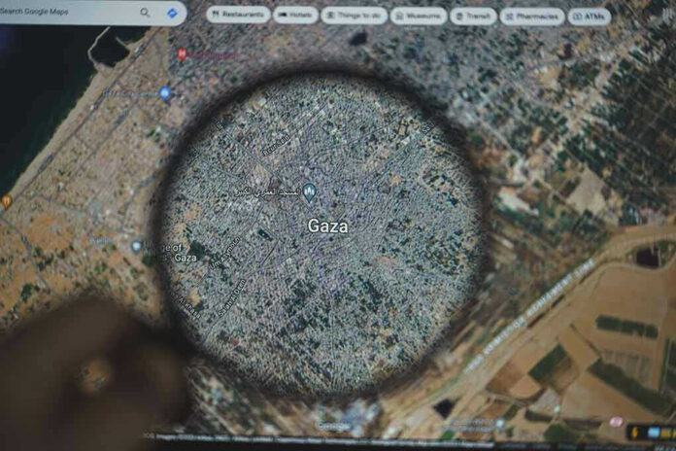Open the mosque pin above the Gaza label
This screenshot has width=676, height=451.
click(x=310, y=192)
